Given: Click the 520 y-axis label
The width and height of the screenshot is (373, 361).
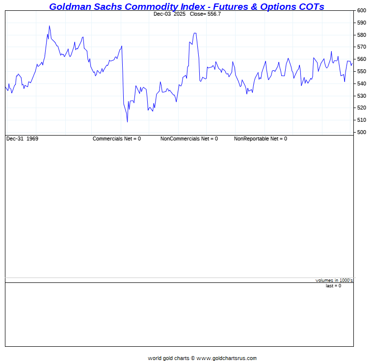Looking at the screenshot, I should [x=362, y=108].
